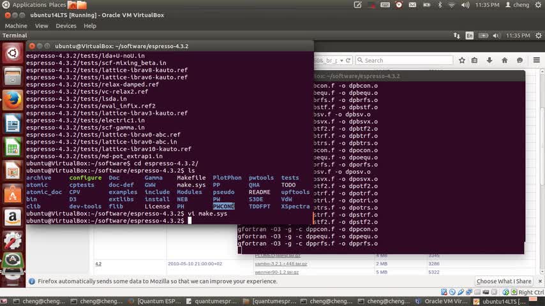Viewport: 545px width, 306px height.
Task: Switch to Oracle VM Vir... taskbar item
Action: tap(442, 301)
